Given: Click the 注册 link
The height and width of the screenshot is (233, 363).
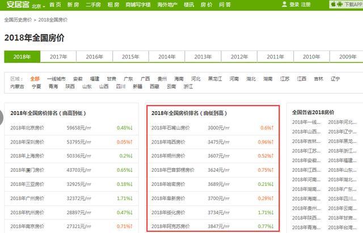Looking at the screenshot, I should 306,5.
